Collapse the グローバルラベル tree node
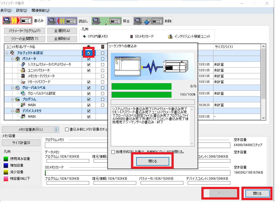The width and height of the screenshot is (275, 204). (12, 88)
